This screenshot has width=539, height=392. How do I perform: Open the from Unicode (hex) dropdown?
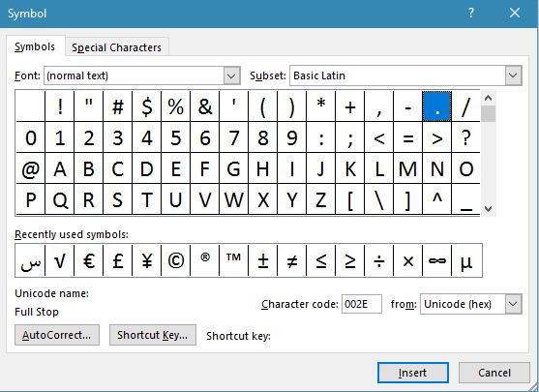point(513,304)
